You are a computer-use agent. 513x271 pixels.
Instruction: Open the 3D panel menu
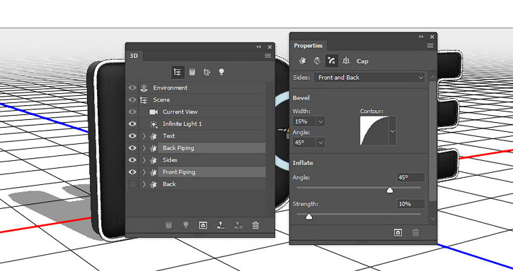tap(268, 56)
